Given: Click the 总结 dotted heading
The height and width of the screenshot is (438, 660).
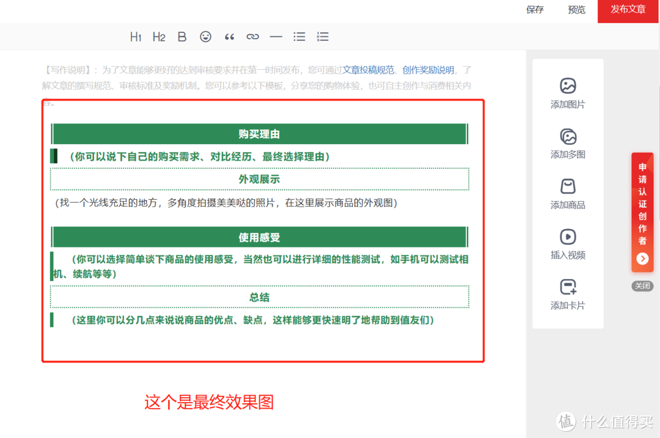Looking at the screenshot, I should coord(259,297).
